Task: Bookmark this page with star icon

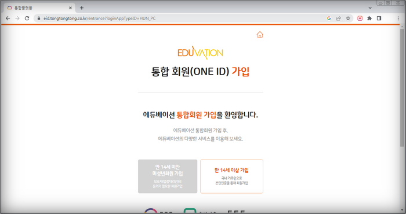Action: (348, 19)
